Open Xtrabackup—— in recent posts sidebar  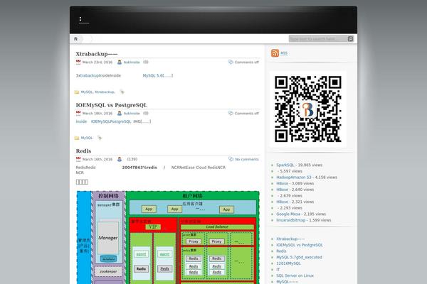290,239
